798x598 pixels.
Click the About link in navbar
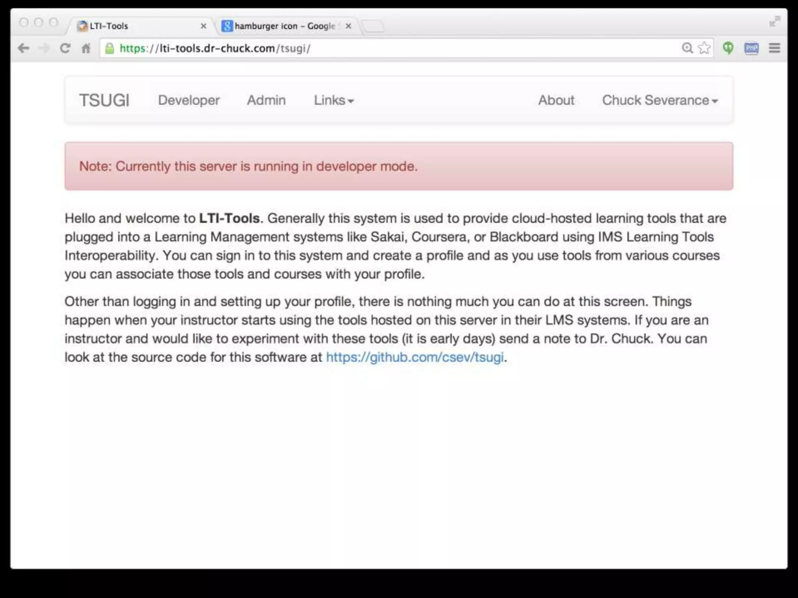[556, 100]
